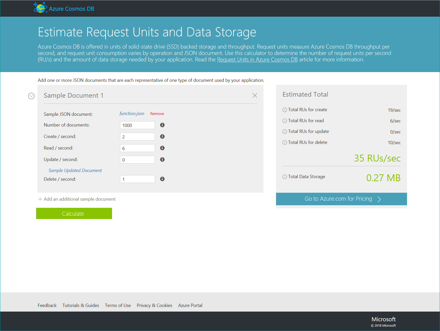
Task: Focus the Create / second input field
Action: [137, 137]
